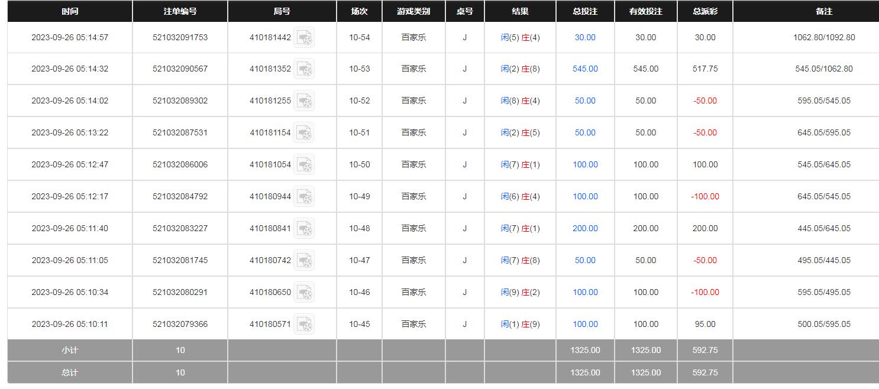Open total bet link 545.00
The width and height of the screenshot is (879, 389).
point(585,69)
